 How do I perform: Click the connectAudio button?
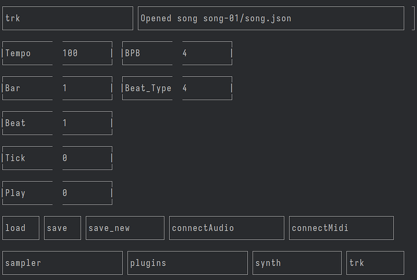(x=227, y=228)
